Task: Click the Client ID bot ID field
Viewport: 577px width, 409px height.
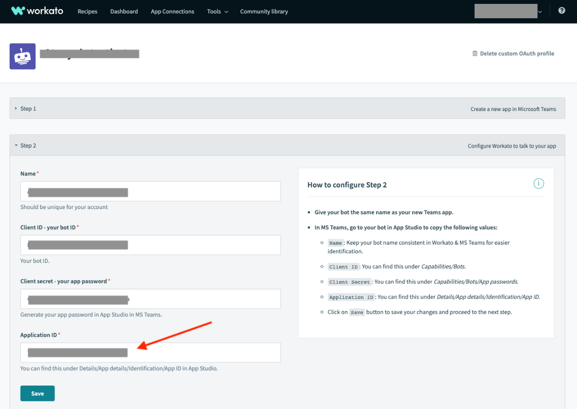Action: [x=151, y=245]
